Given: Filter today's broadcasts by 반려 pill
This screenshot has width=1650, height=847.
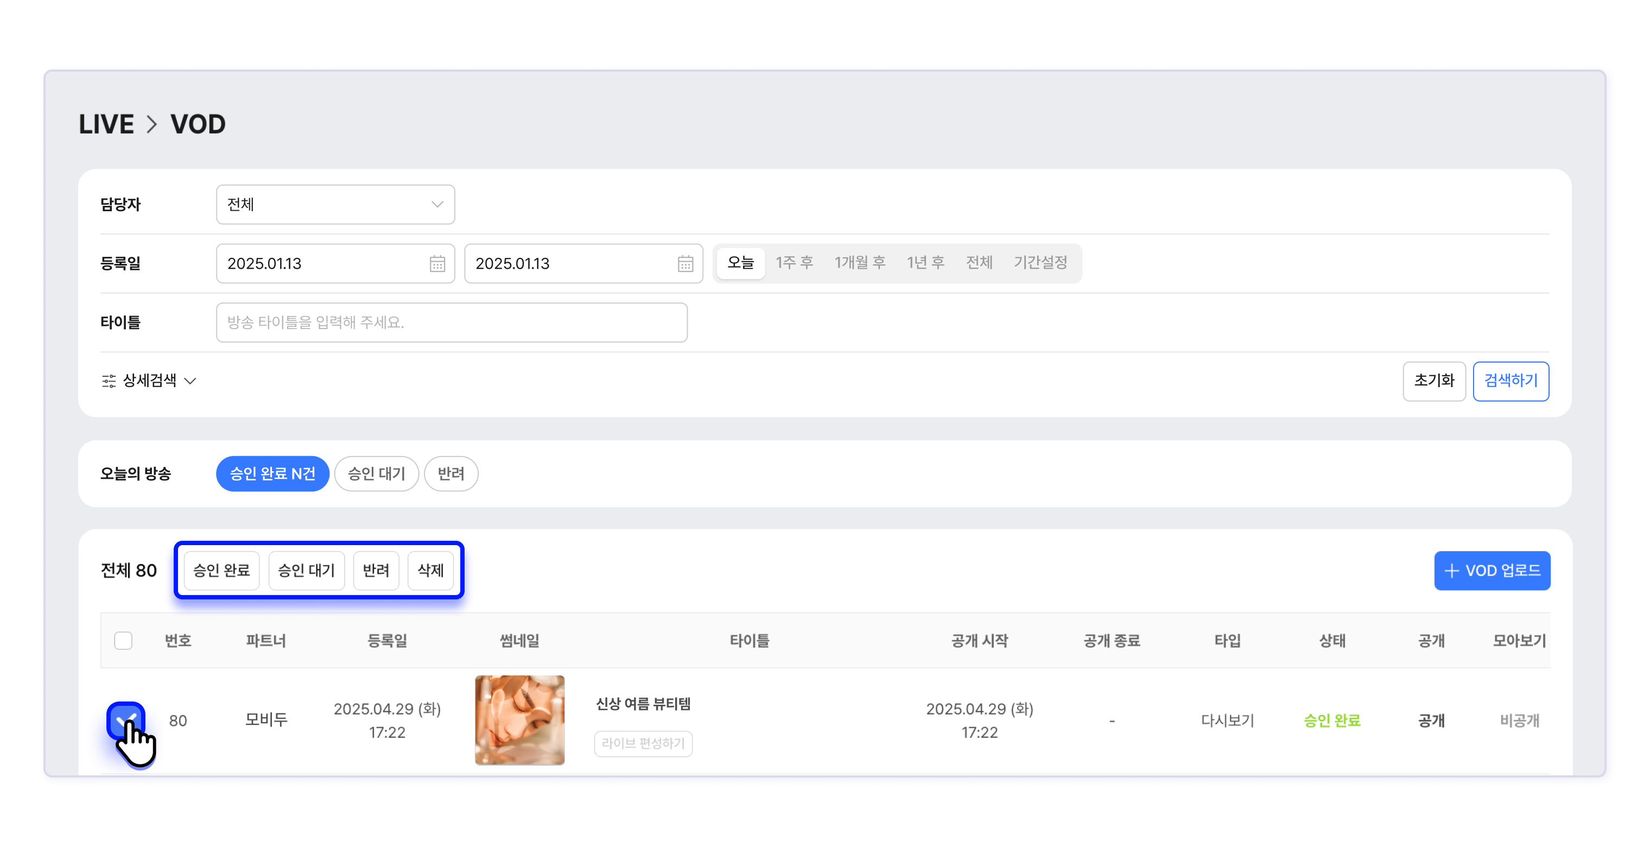Looking at the screenshot, I should tap(450, 473).
